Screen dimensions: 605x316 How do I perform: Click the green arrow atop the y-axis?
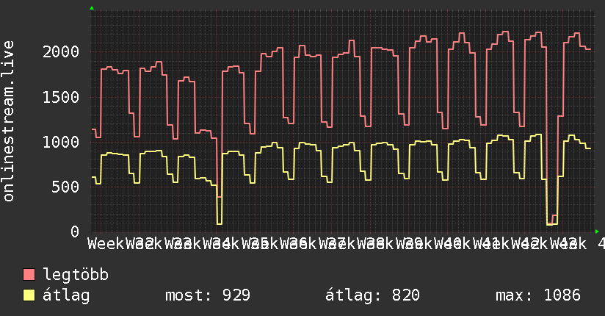(x=92, y=8)
